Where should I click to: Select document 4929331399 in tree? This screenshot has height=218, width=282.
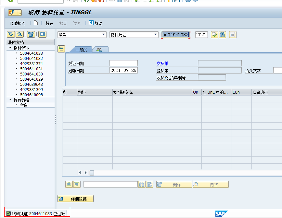pos(32,90)
